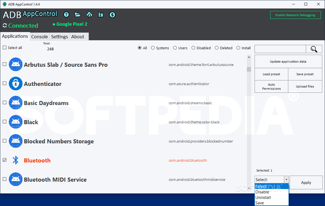325x206 pixels.
Task: Choose Disable from the dropdown list
Action: tap(272, 192)
